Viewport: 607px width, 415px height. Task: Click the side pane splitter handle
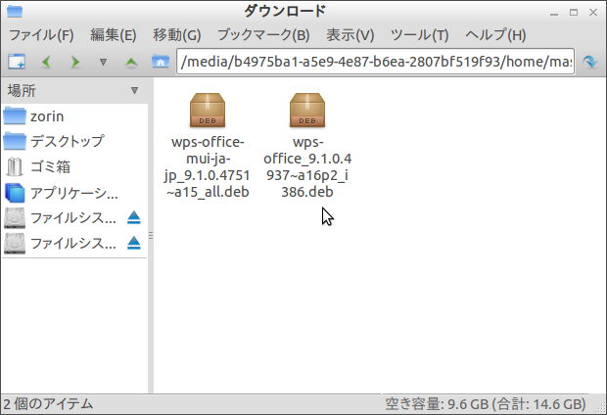coord(151,235)
